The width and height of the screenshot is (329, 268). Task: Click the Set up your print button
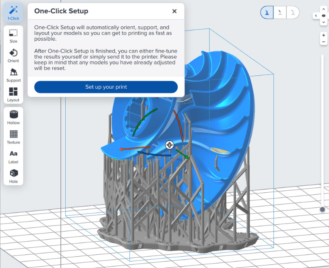click(x=106, y=87)
